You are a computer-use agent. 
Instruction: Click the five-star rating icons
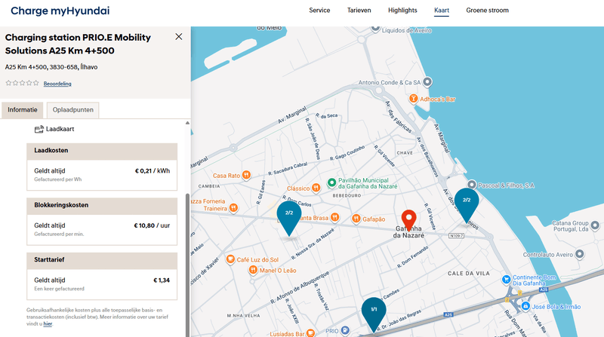tap(23, 83)
